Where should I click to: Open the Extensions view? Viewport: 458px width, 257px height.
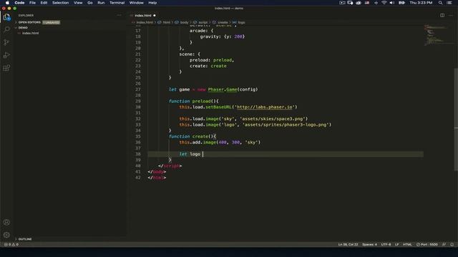tap(6, 68)
